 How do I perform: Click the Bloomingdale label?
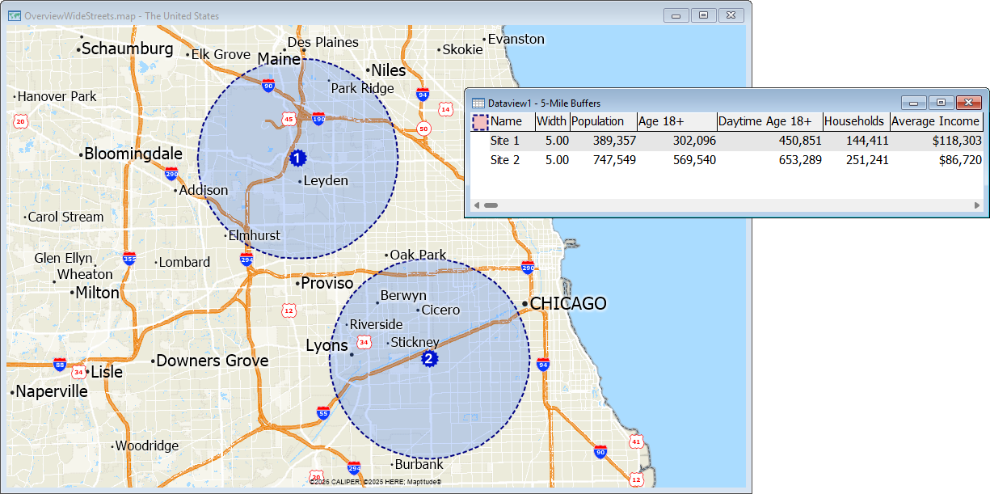(133, 154)
